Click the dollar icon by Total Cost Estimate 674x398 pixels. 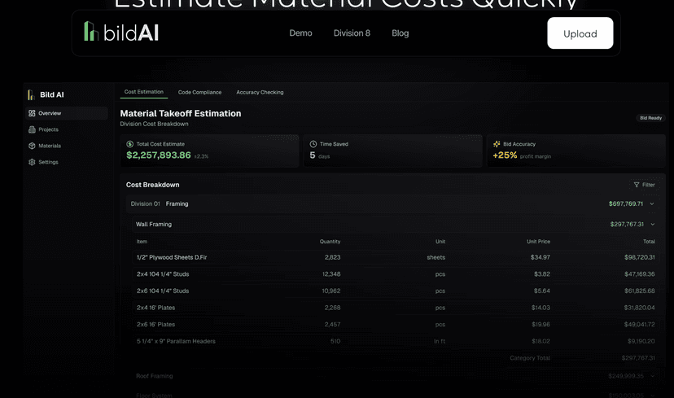click(x=130, y=144)
